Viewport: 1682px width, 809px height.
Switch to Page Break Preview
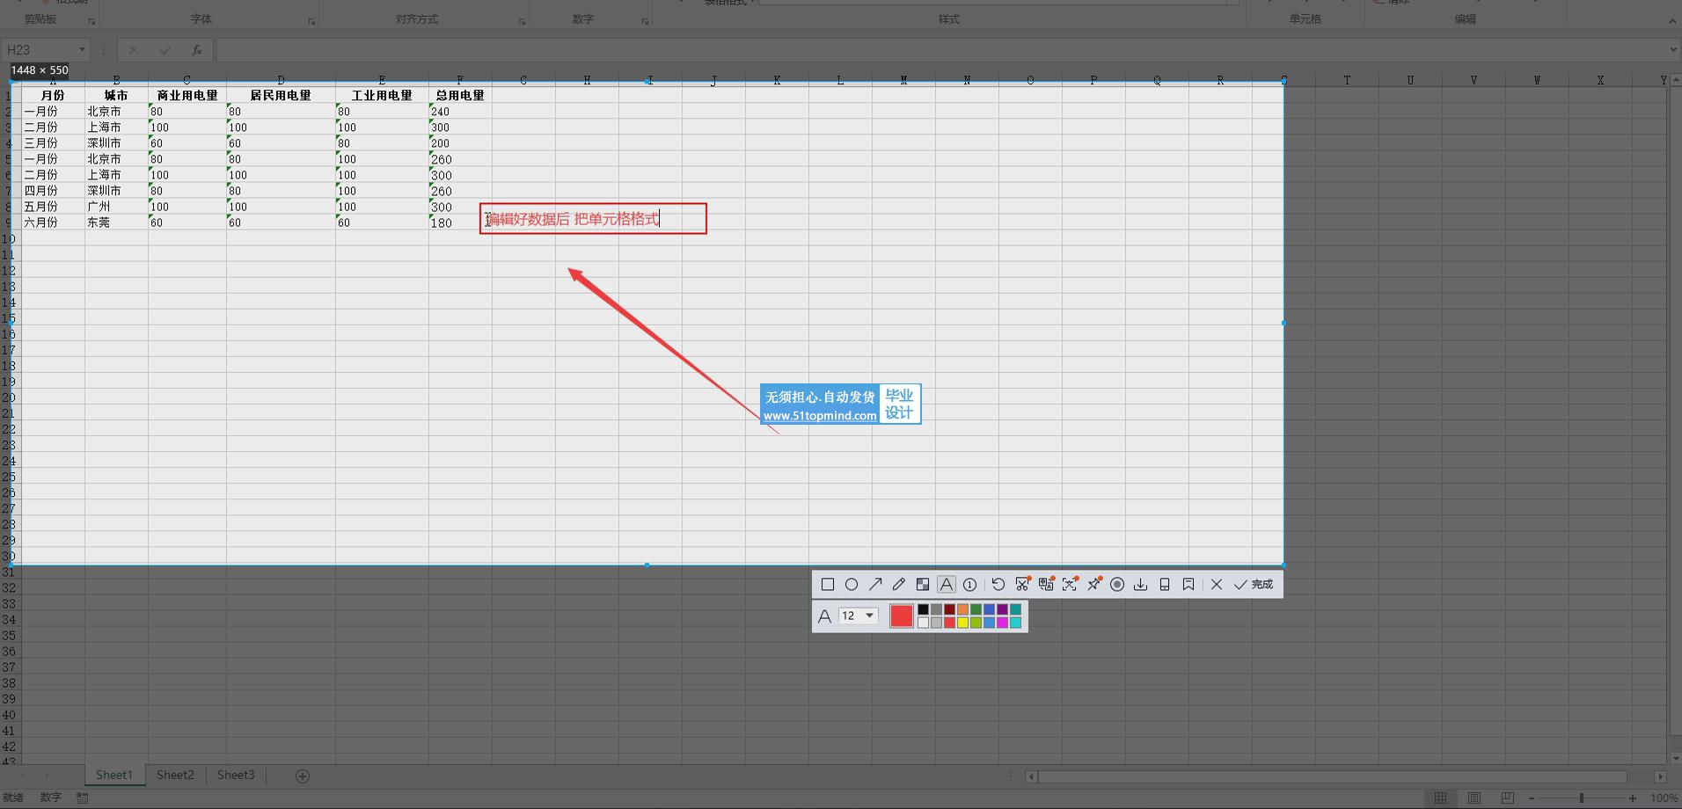click(x=1507, y=798)
